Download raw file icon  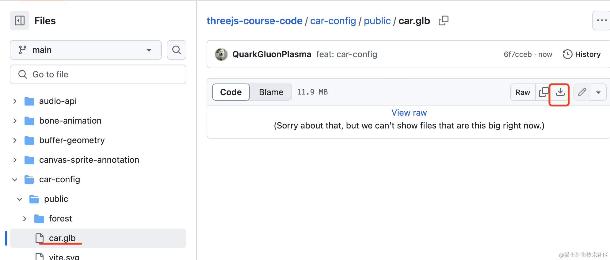click(560, 92)
